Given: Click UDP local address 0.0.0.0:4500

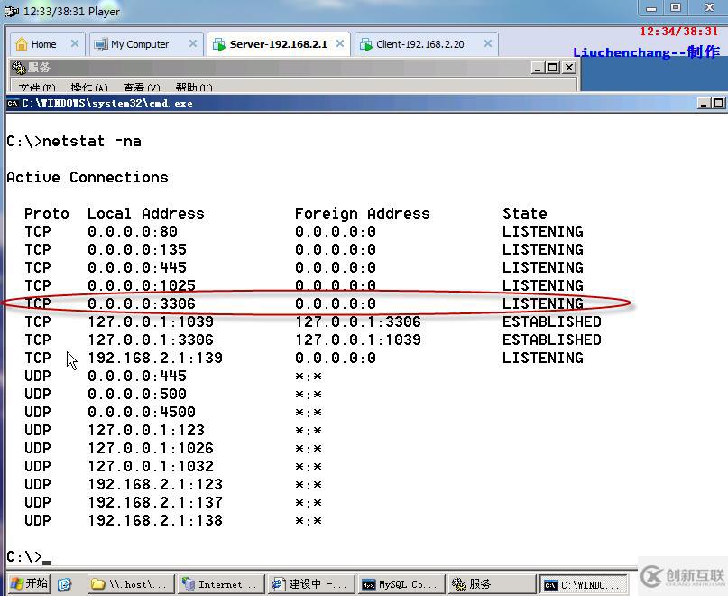Looking at the screenshot, I should point(142,412).
